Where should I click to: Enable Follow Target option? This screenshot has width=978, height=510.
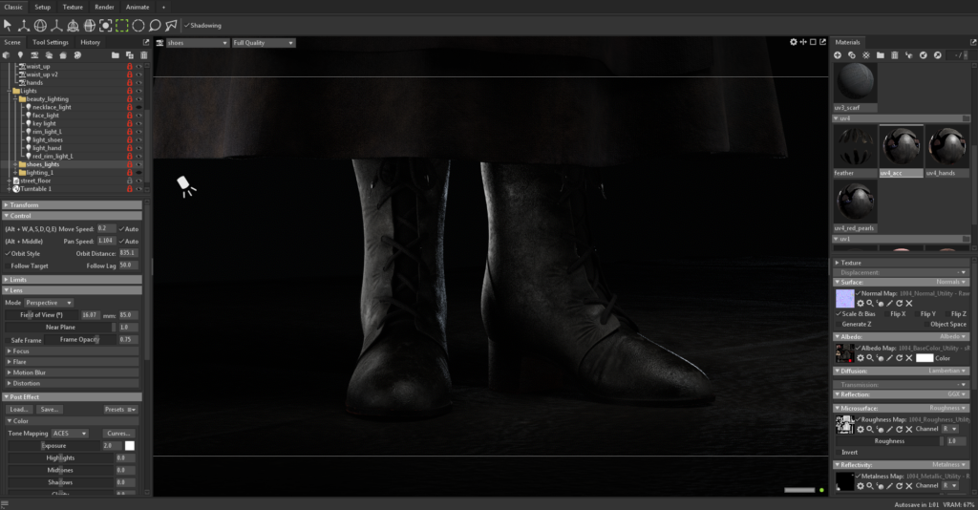click(x=8, y=266)
